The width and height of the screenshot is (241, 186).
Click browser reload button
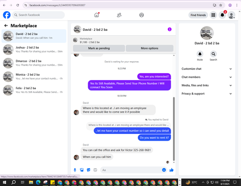(18, 5)
